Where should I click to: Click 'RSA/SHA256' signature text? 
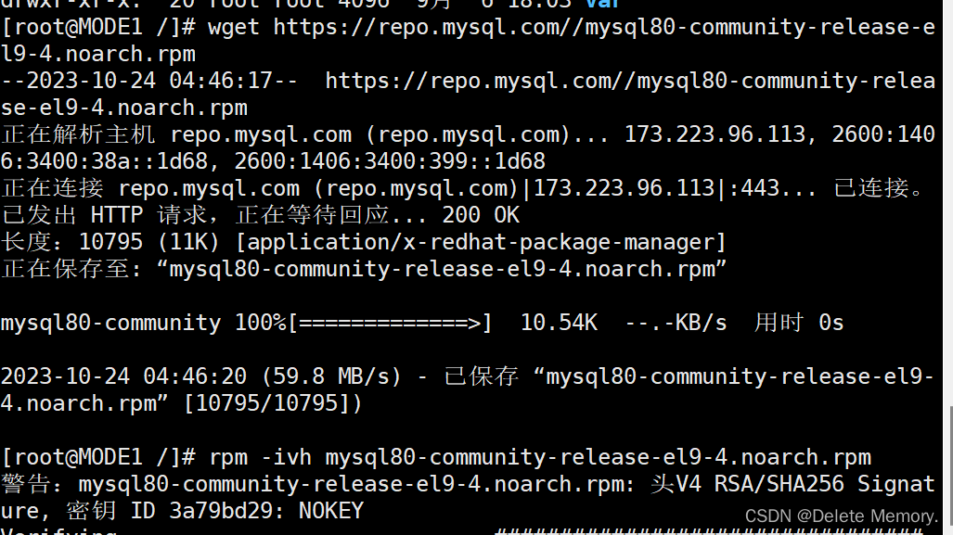[x=779, y=484]
